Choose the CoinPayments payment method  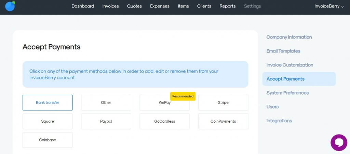[223, 121]
